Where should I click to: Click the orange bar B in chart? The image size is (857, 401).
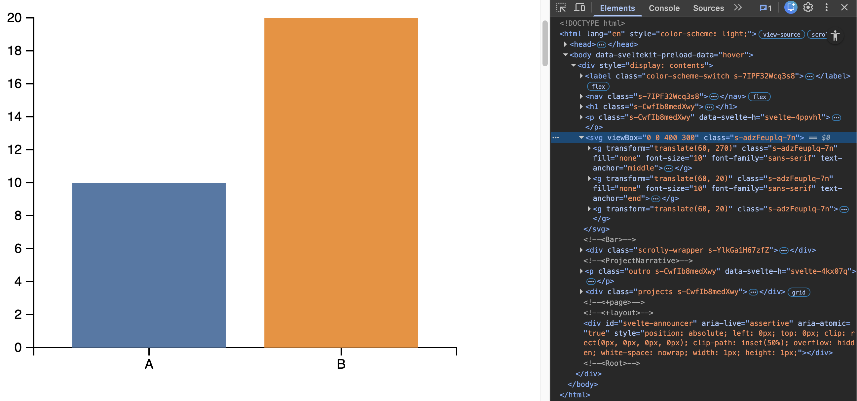click(341, 183)
